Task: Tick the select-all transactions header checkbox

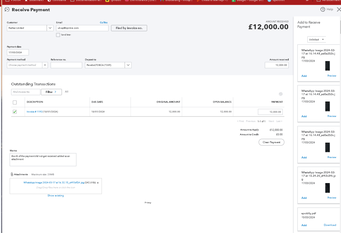Action: tap(15, 103)
